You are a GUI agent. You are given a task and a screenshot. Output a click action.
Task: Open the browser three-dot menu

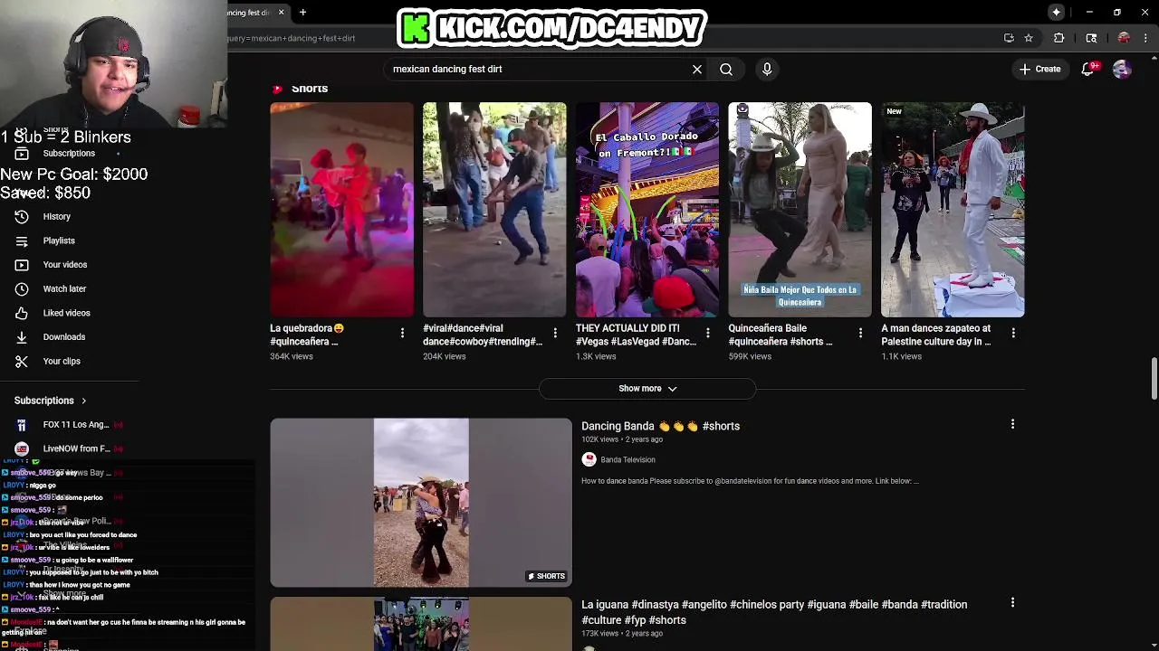tap(1145, 38)
